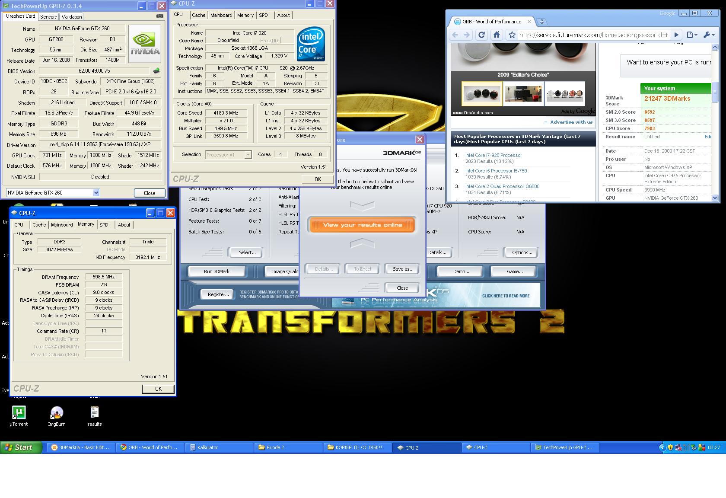Reload the ORB page in Chrome
The height and width of the screenshot is (498, 726).
(481, 35)
